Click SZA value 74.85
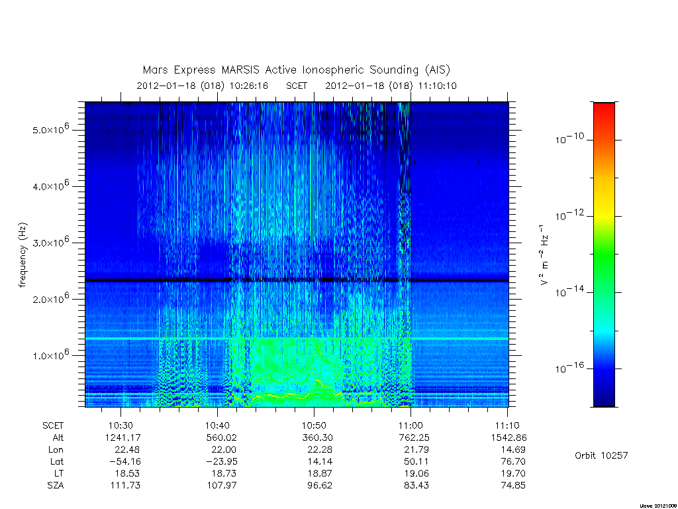This screenshot has height=509, width=678. click(513, 486)
